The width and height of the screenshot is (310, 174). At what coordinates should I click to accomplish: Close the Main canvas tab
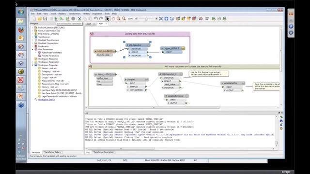click(x=106, y=24)
